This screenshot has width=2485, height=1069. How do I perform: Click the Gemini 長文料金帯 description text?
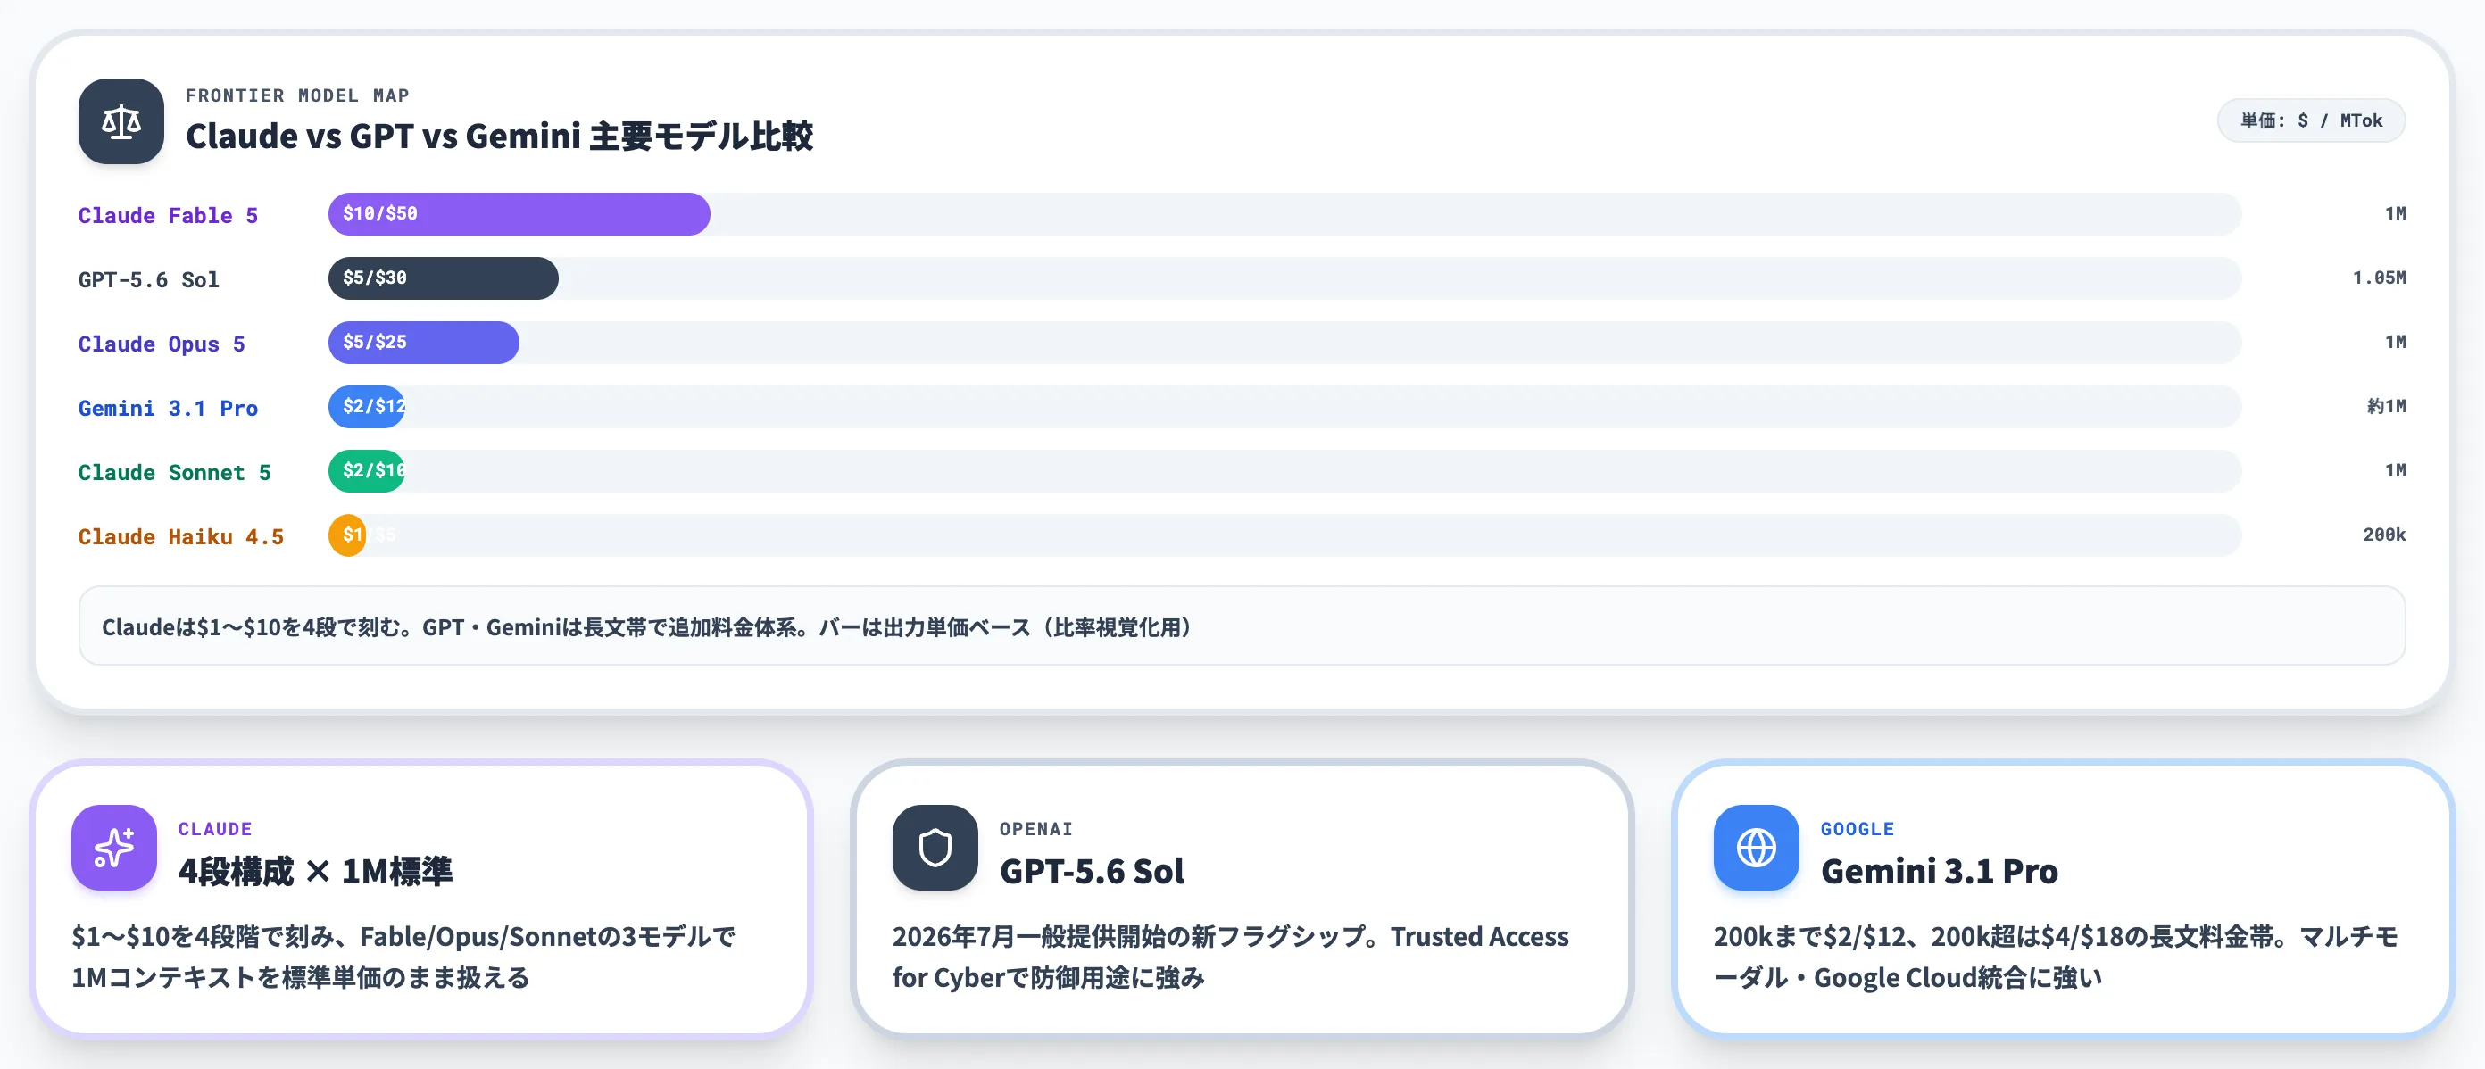2055,956
